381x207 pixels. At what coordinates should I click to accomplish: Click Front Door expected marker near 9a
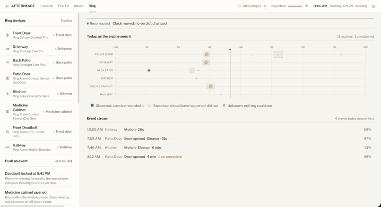pos(206,54)
